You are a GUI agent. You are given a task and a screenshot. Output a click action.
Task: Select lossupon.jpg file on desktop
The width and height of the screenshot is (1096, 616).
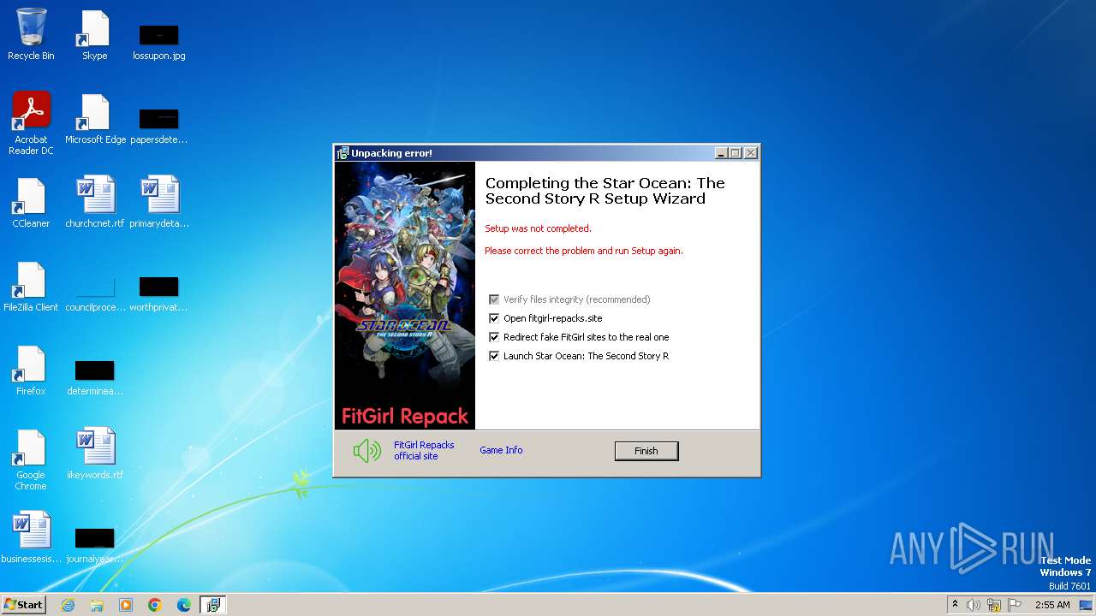click(158, 41)
